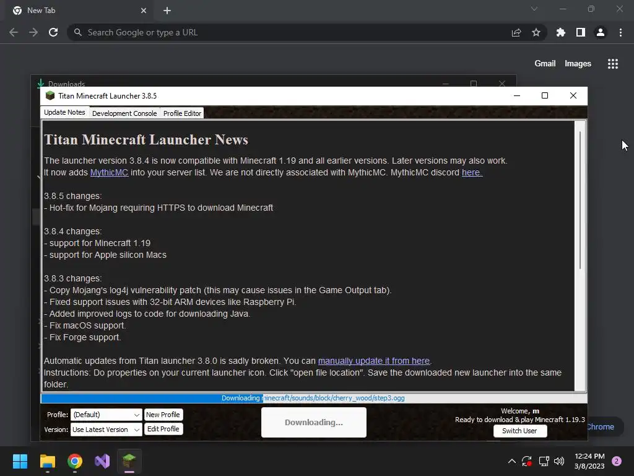The width and height of the screenshot is (634, 476).
Task: Open the Profile Editor tab
Action: pyautogui.click(x=183, y=113)
